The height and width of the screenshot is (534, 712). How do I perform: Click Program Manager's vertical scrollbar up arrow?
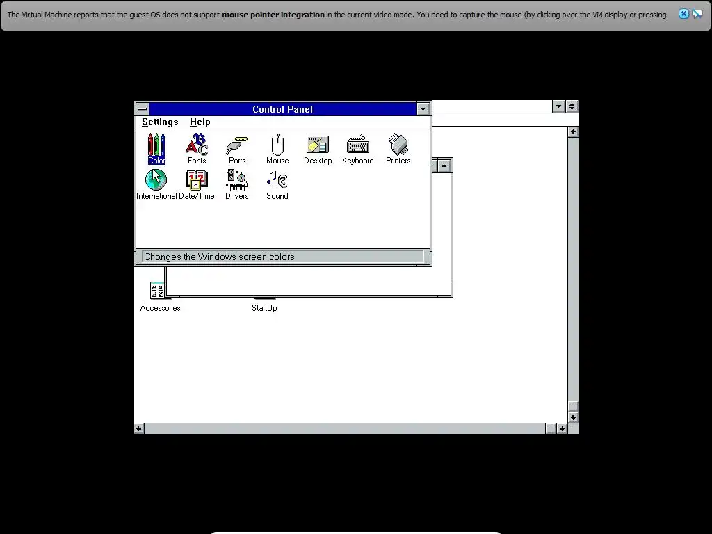tap(573, 132)
